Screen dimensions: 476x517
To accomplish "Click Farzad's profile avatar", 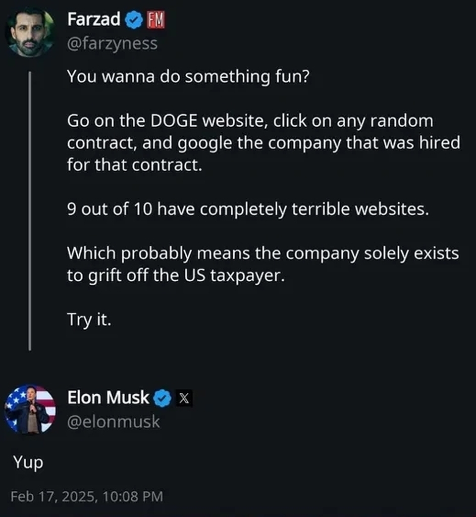I will [x=29, y=32].
